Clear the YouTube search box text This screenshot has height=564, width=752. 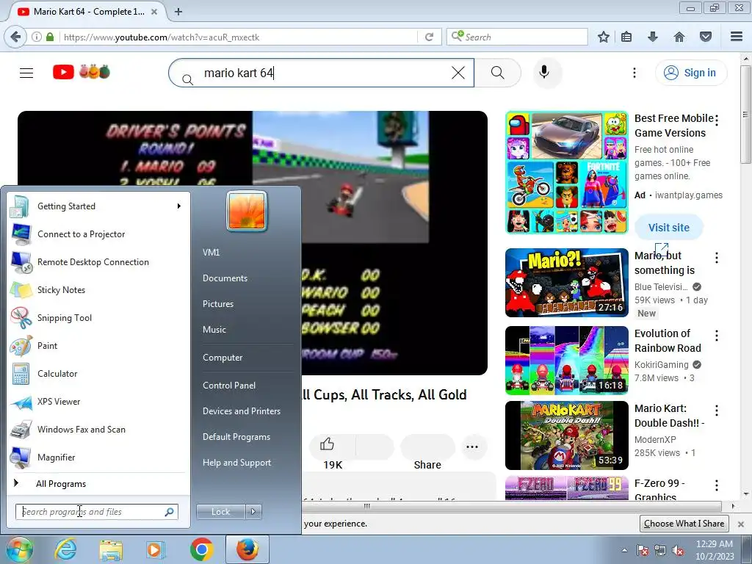coord(458,73)
